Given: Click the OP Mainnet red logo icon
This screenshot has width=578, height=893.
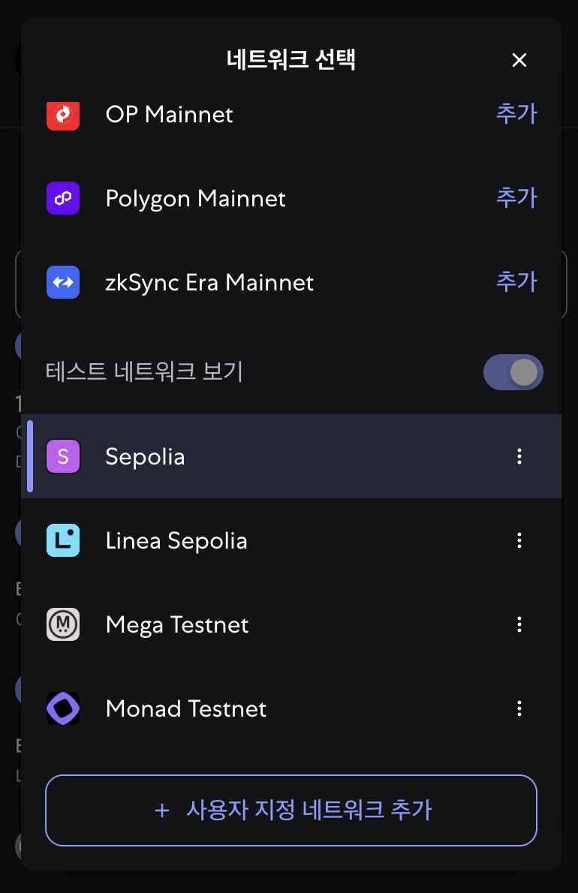Looking at the screenshot, I should (63, 115).
